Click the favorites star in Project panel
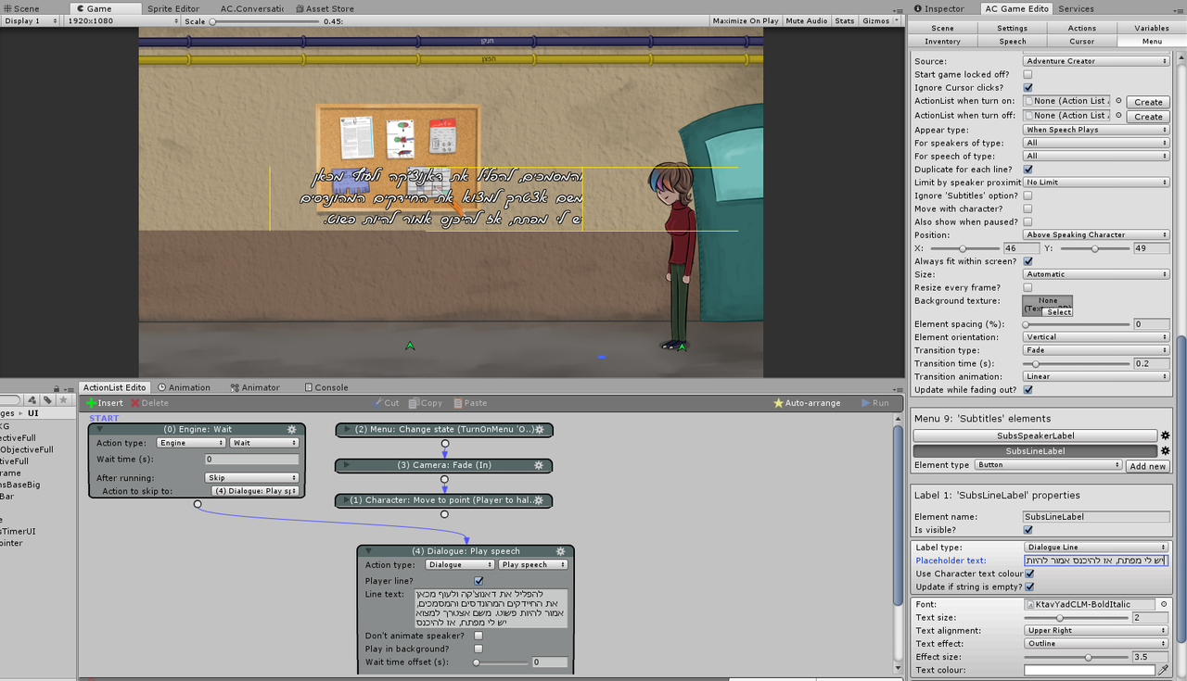This screenshot has width=1187, height=681. [63, 400]
